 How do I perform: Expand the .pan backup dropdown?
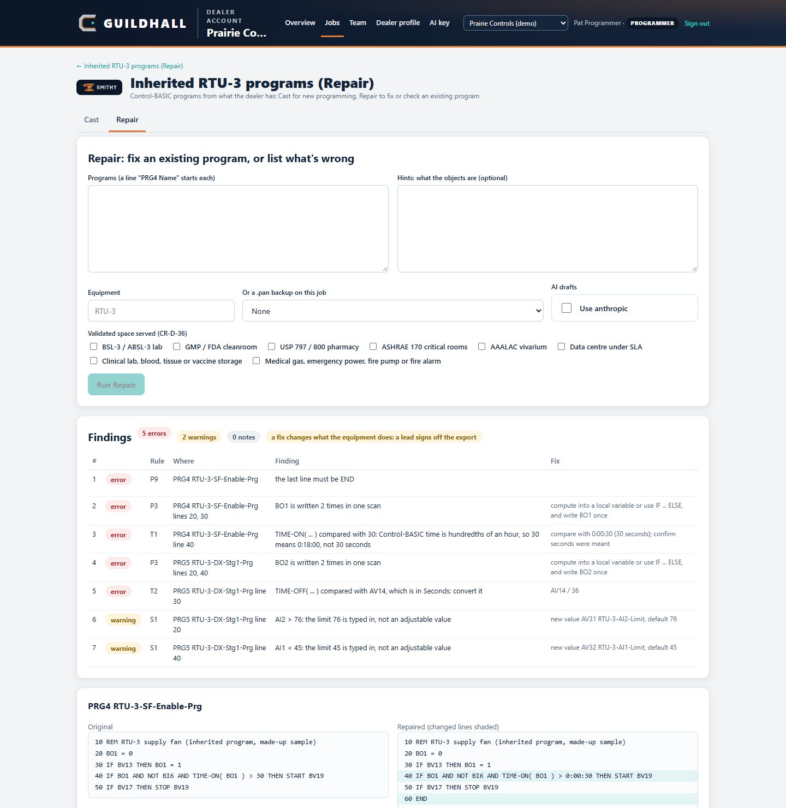point(393,311)
